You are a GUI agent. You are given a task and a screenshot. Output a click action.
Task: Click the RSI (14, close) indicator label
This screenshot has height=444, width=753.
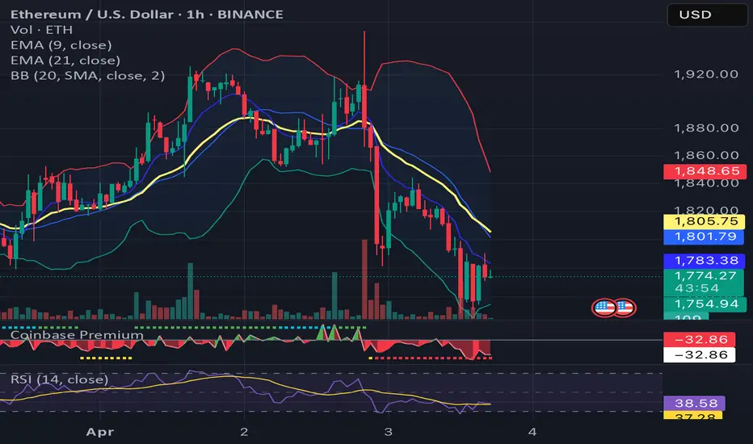(60, 379)
